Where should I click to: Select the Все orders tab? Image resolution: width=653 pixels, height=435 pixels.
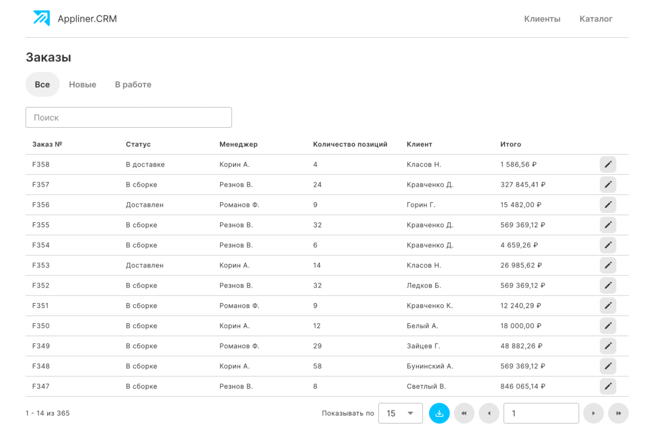click(42, 84)
